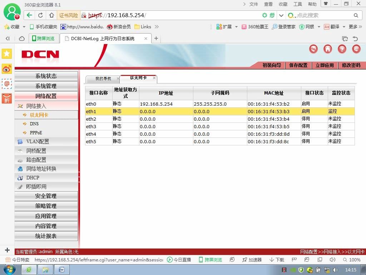
Task: Open the 查看 menu
Action: (268, 4)
